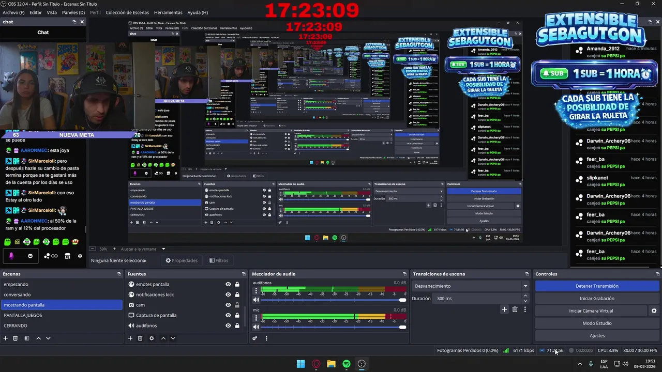The image size is (662, 372).
Task: Decrease transition duration with down arrow
Action: click(x=525, y=301)
